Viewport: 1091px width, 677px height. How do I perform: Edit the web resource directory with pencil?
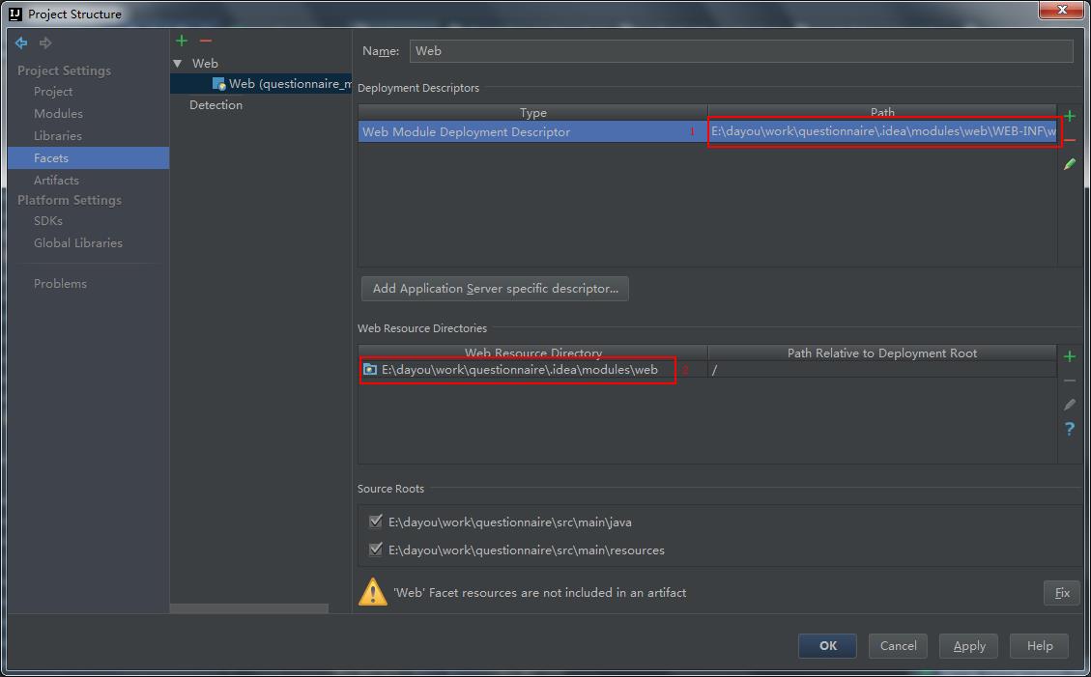1070,405
